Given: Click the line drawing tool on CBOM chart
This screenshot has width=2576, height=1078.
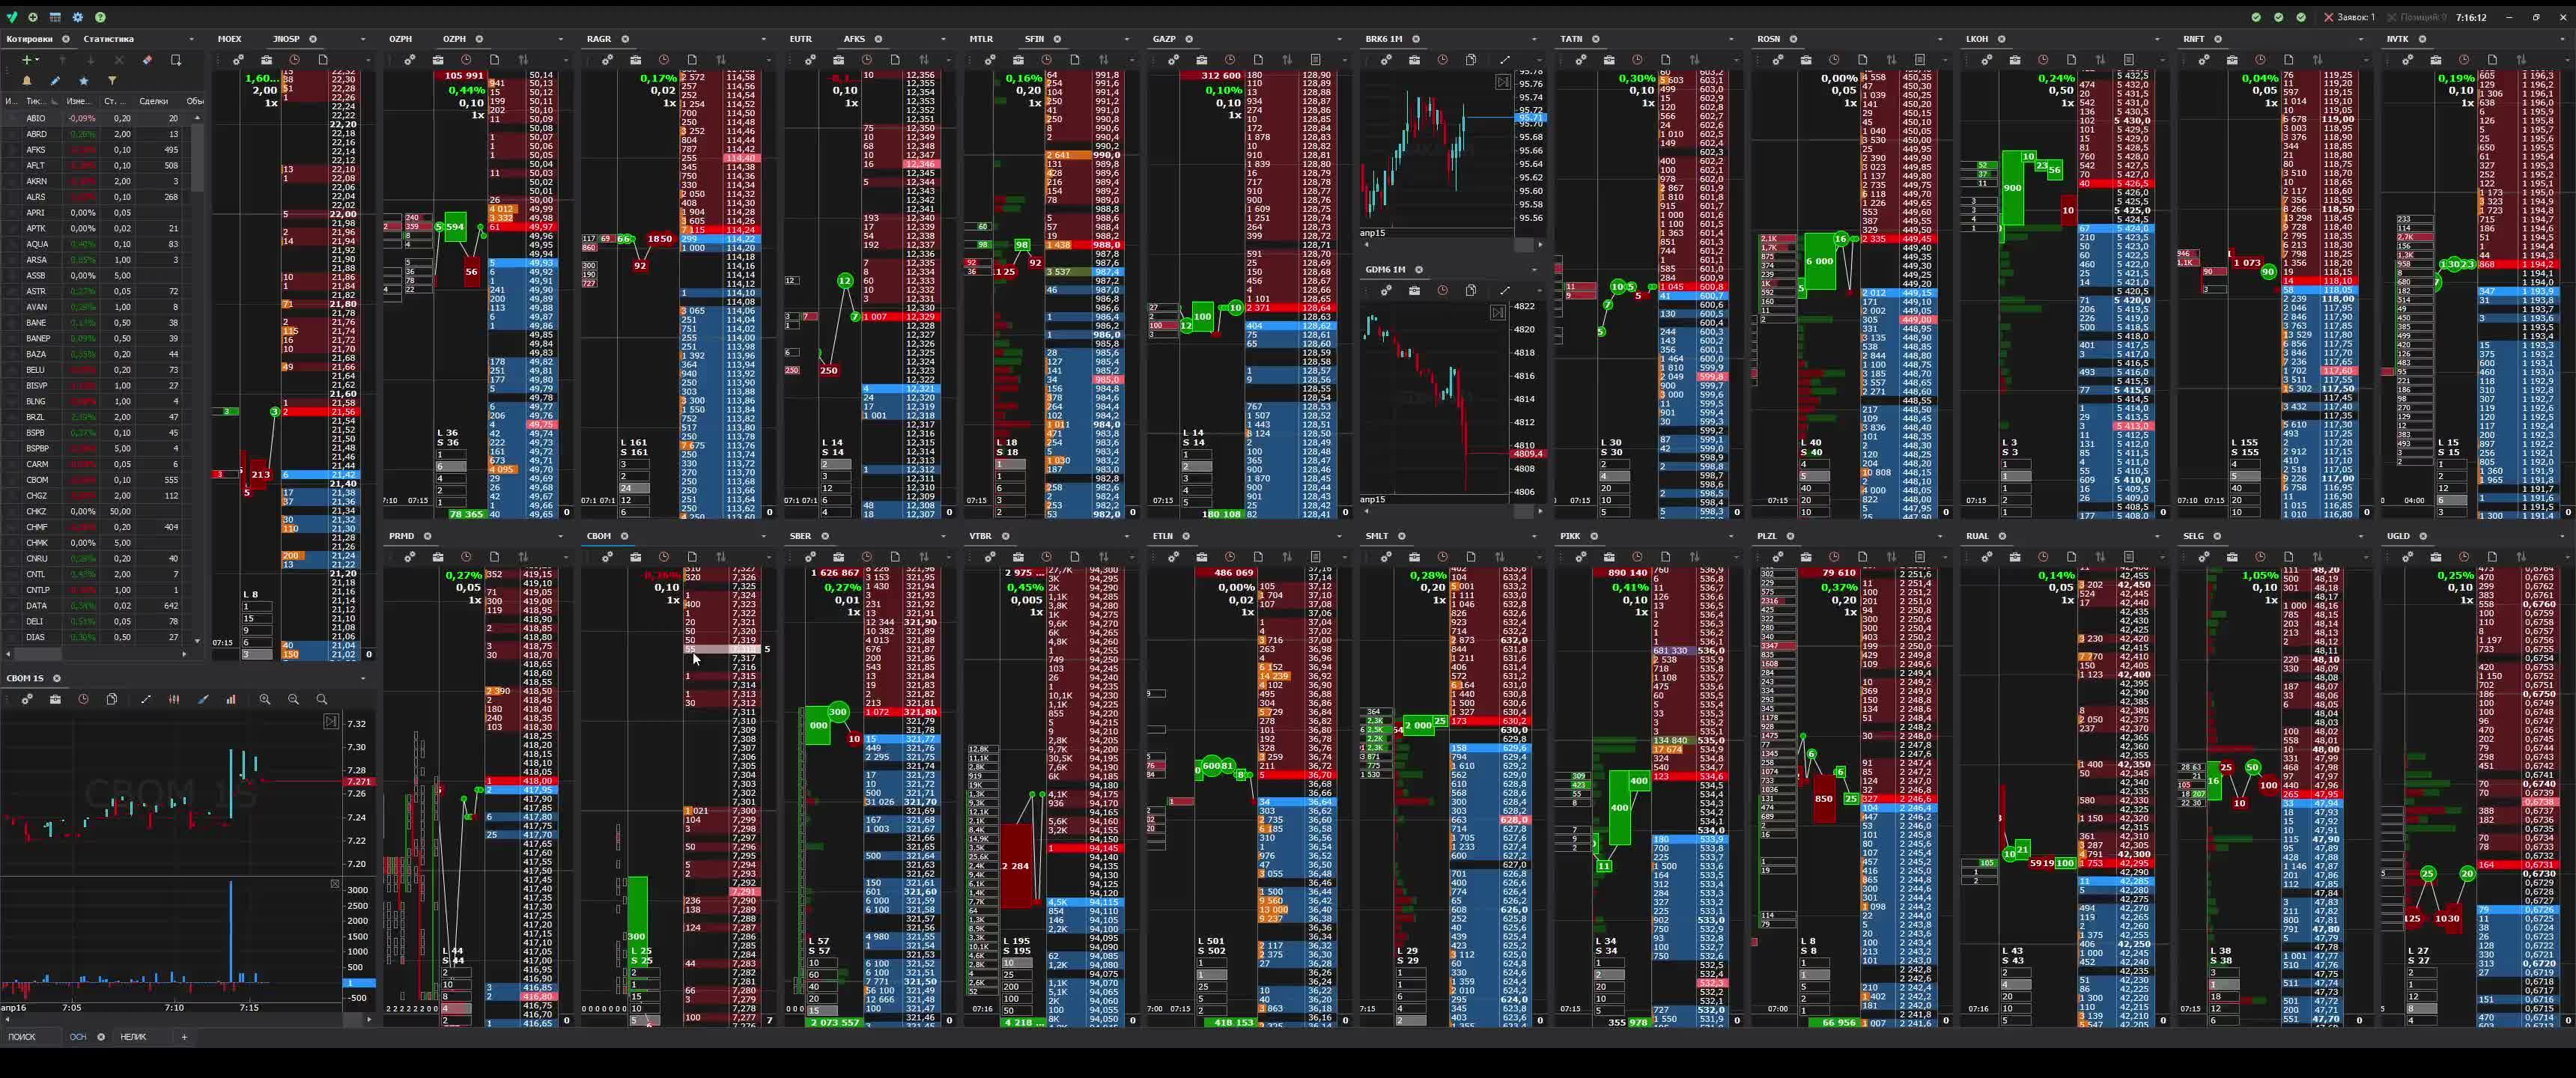Looking at the screenshot, I should click(146, 699).
